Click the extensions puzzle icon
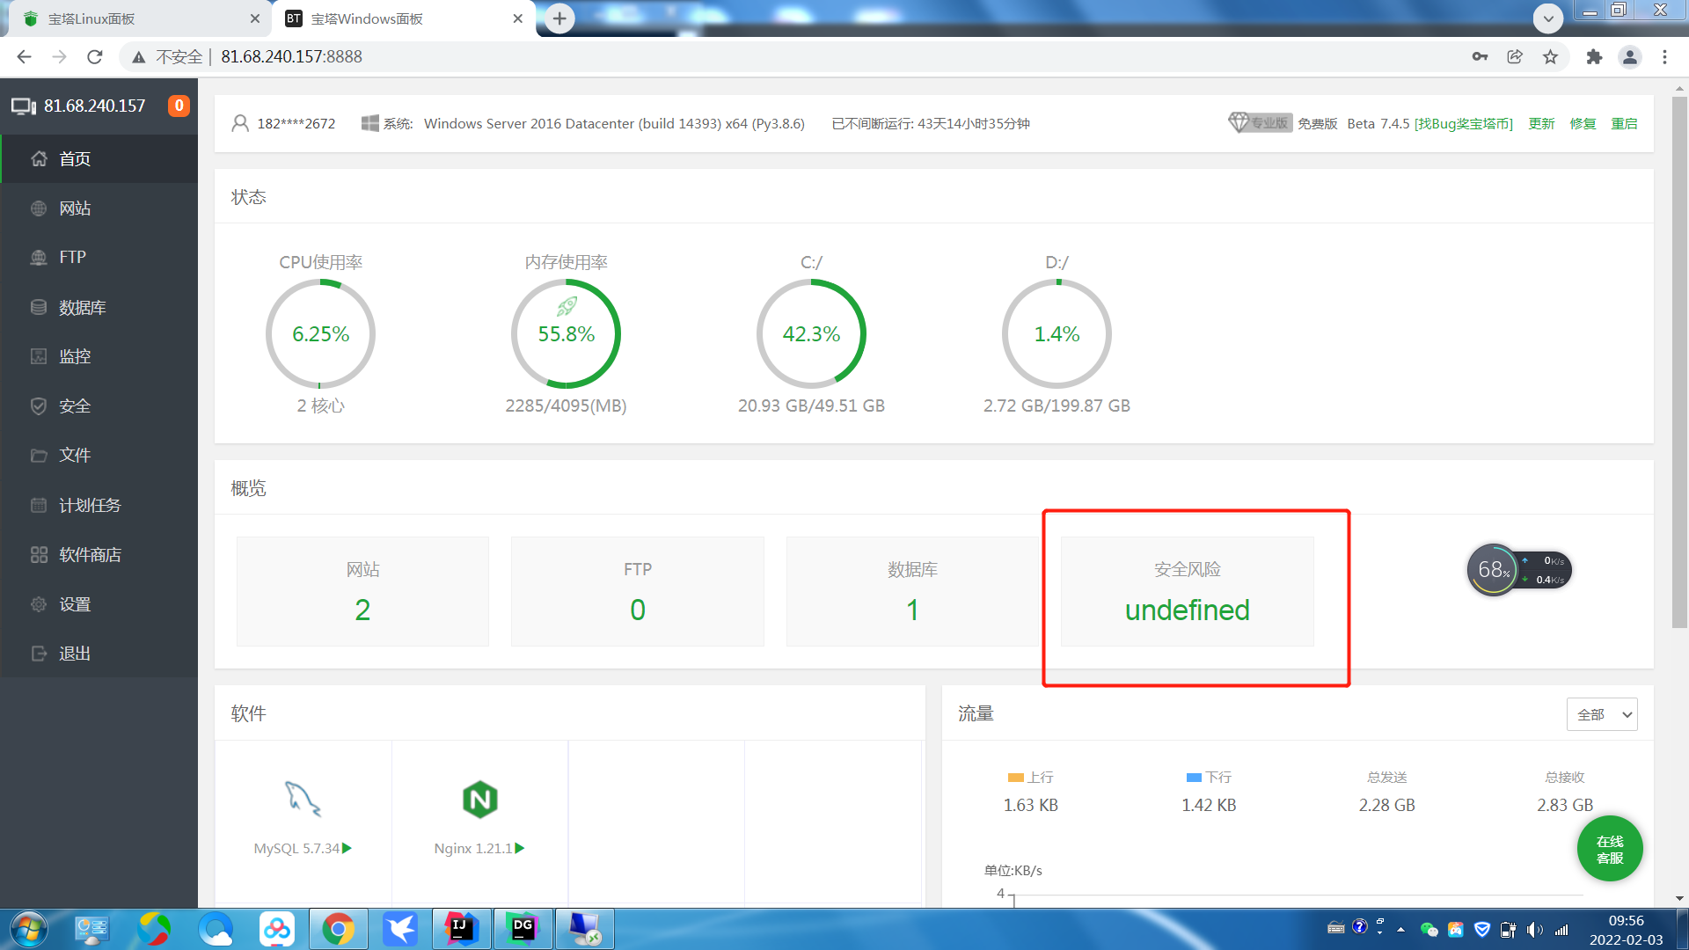Viewport: 1689px width, 950px height. [x=1594, y=56]
